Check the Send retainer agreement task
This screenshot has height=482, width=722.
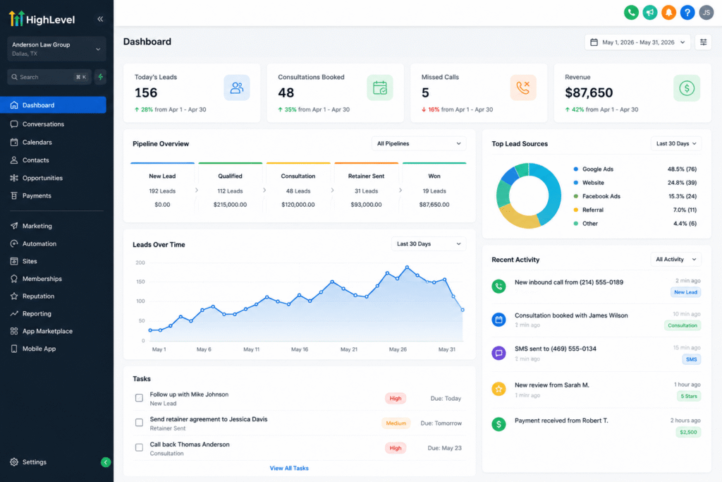tap(139, 423)
